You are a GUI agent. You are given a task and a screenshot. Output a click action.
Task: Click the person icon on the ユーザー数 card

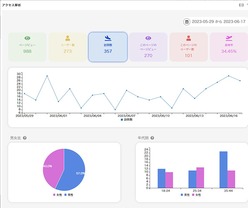coord(67,38)
